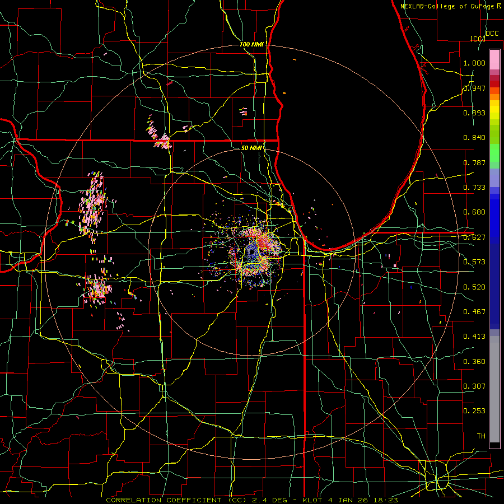This screenshot has width=504, height=504.
Task: Pick the bright green color scale segment
Action: coord(494,153)
